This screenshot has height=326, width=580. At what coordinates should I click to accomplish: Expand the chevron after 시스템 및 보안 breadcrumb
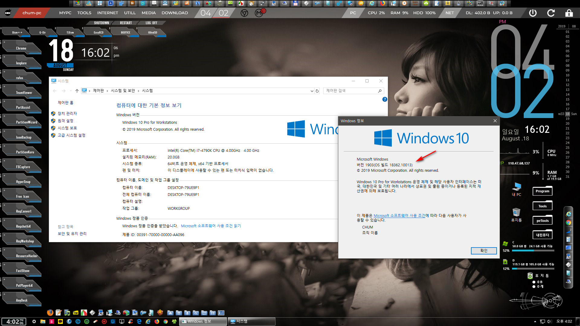click(x=138, y=91)
